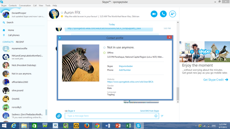Open the sockpuppetry case link in chat
Screen dimensions: 230x129
point(104,28)
